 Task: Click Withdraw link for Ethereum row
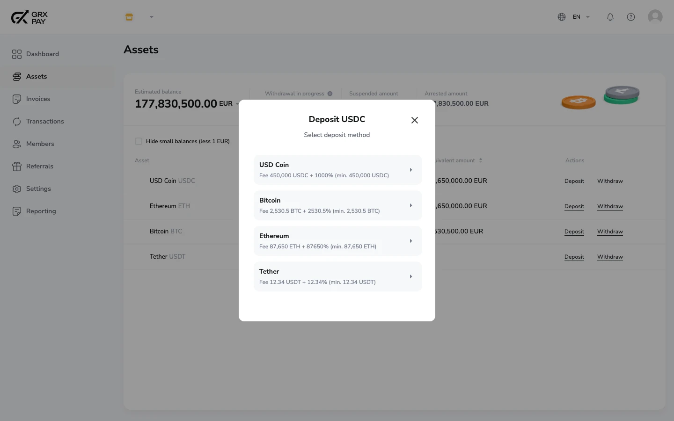(x=610, y=206)
